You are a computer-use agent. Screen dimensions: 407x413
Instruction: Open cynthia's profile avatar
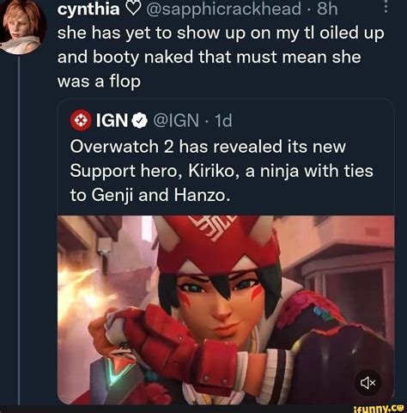[x=22, y=27]
